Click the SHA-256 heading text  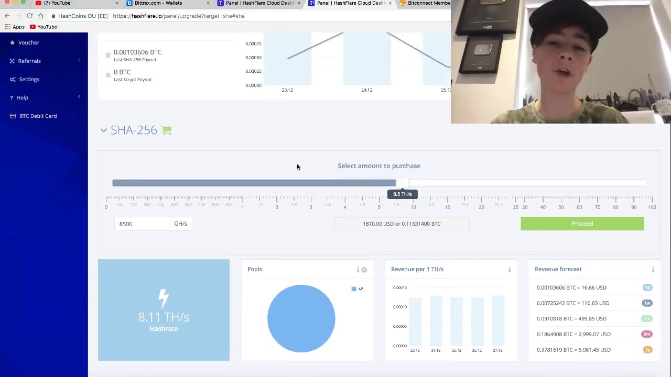click(134, 130)
